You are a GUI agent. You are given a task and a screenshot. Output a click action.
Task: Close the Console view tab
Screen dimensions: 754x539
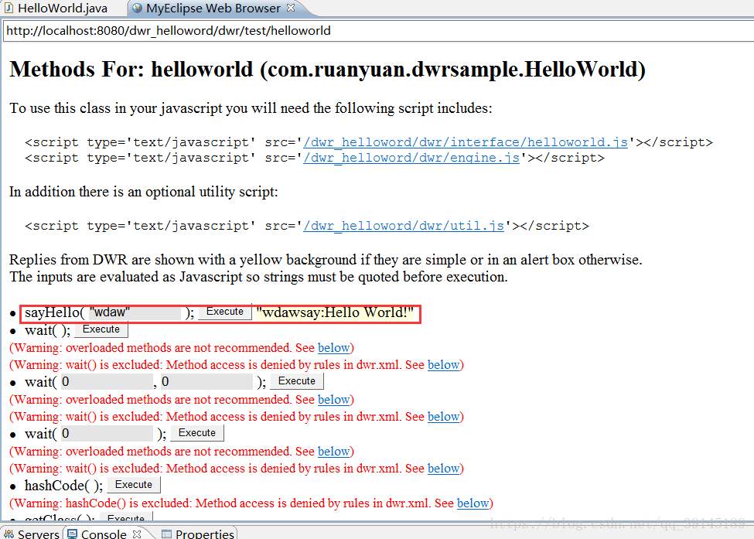pyautogui.click(x=137, y=534)
